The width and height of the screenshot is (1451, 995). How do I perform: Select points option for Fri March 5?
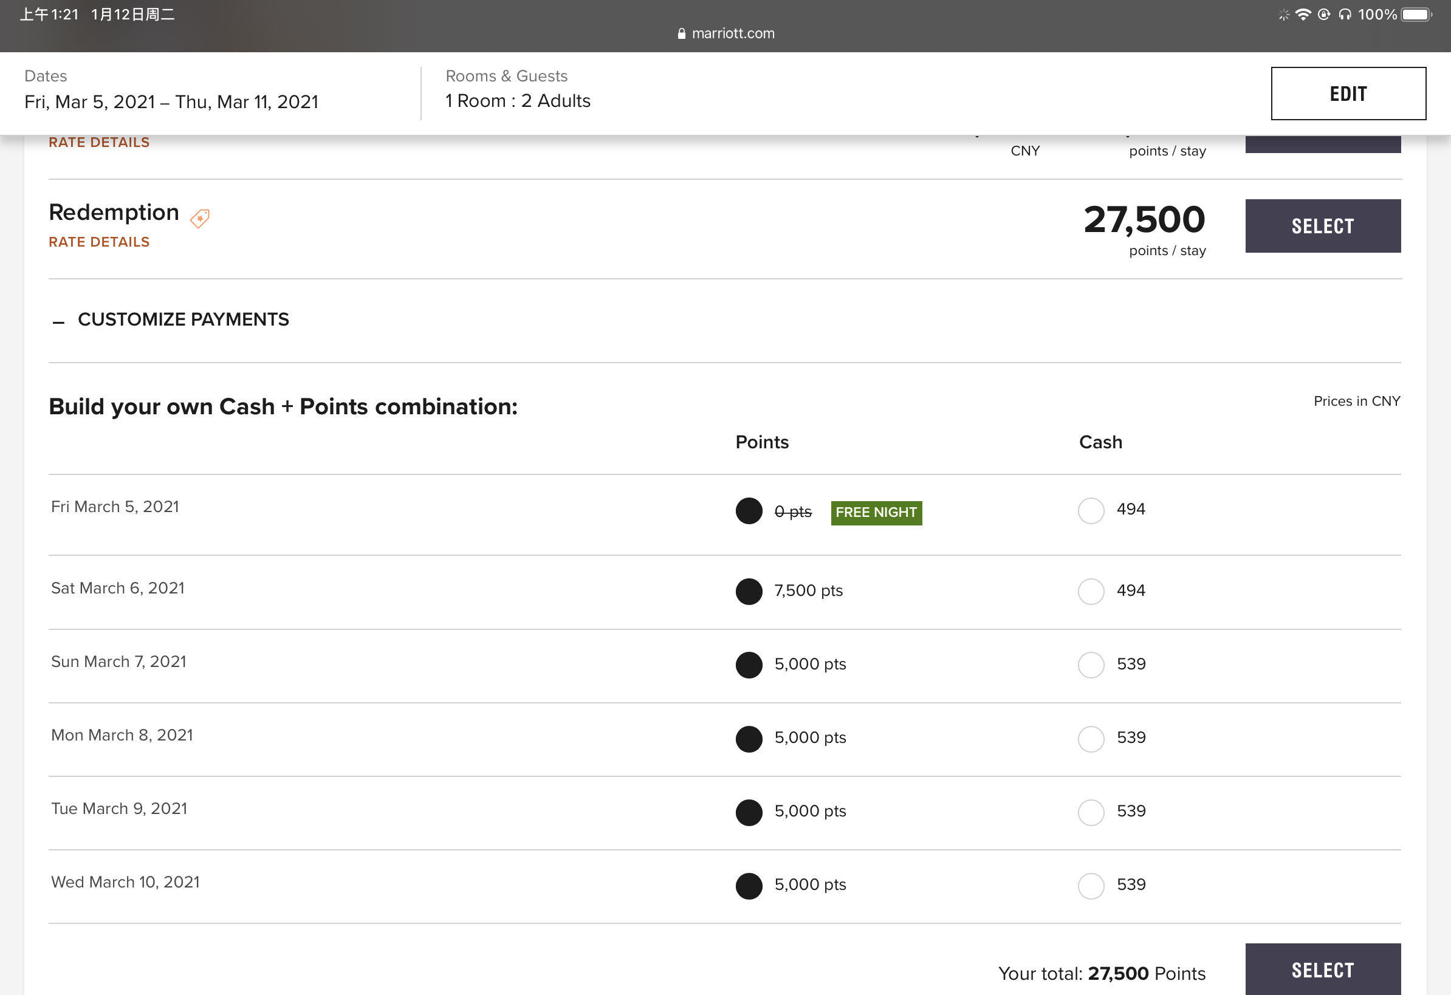[749, 511]
